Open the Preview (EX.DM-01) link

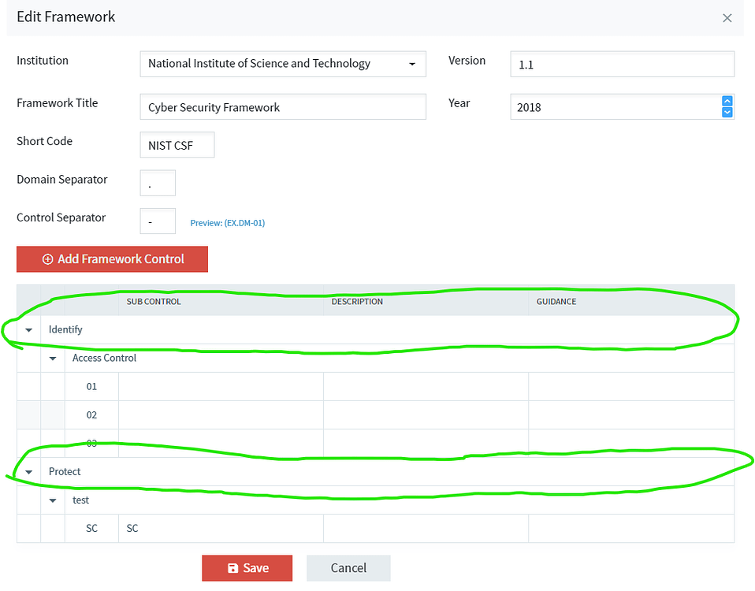[x=227, y=223]
